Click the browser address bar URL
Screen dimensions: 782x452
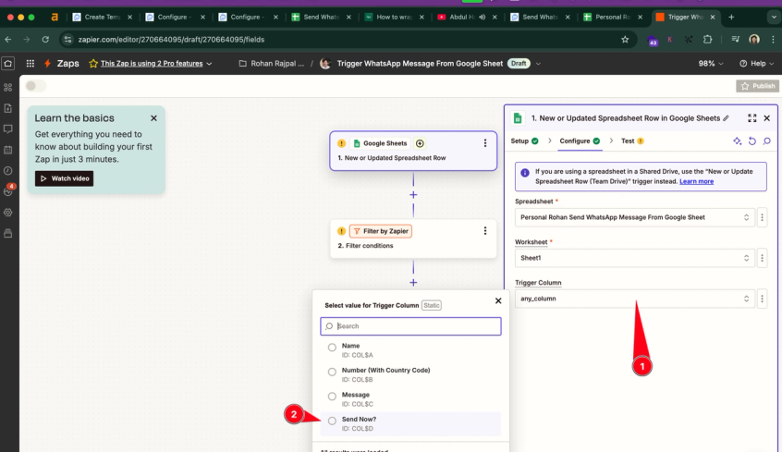pyautogui.click(x=171, y=40)
